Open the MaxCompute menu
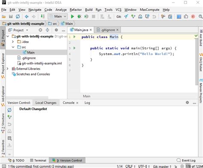The image size is (203, 168). click(x=149, y=10)
